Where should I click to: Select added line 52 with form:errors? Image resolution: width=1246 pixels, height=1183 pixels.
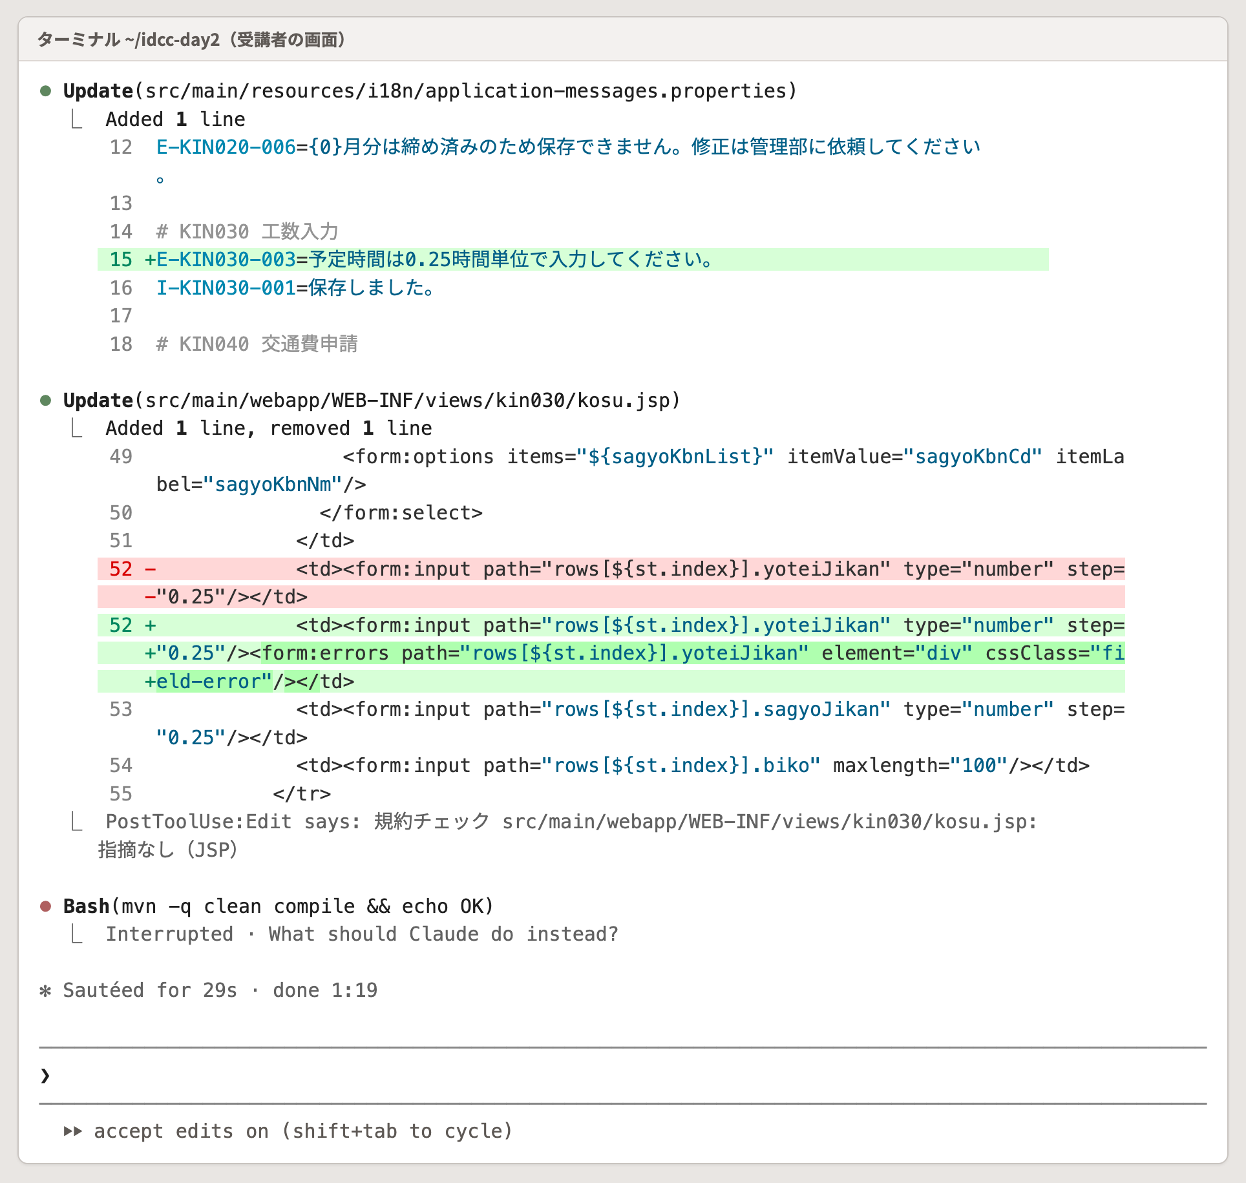click(x=611, y=653)
